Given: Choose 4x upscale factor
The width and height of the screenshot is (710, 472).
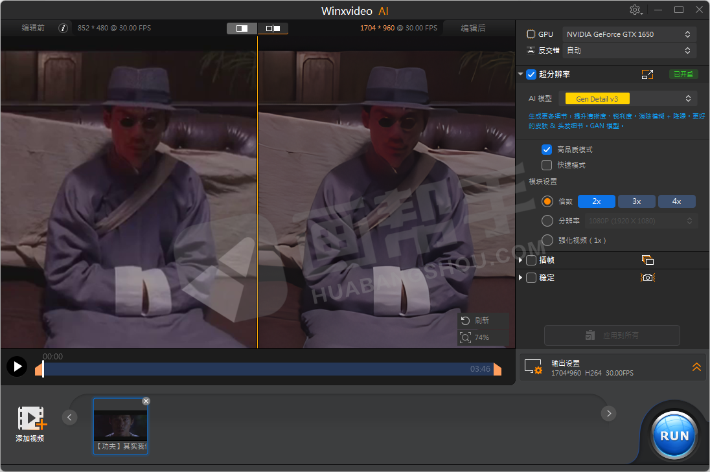Looking at the screenshot, I should [x=676, y=201].
